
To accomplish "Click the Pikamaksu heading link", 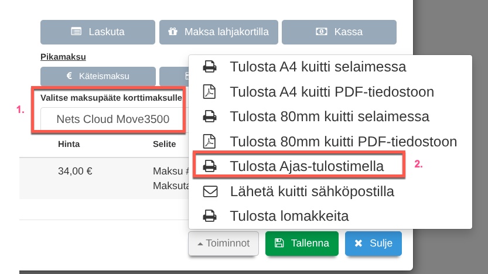I will click(x=63, y=57).
